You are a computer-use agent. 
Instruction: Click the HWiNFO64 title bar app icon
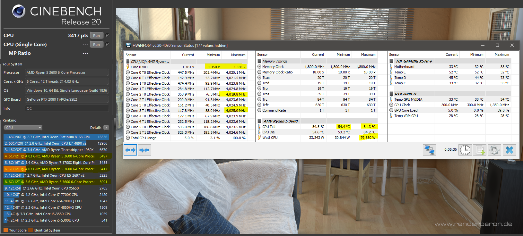click(128, 45)
